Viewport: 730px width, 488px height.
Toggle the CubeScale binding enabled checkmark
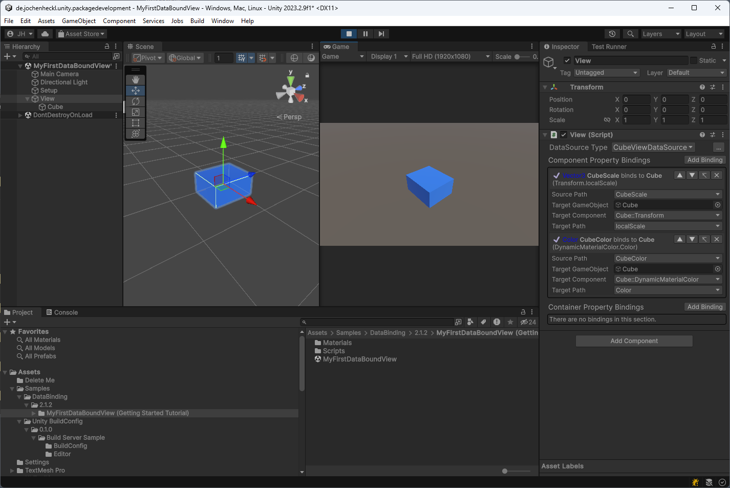pos(556,175)
